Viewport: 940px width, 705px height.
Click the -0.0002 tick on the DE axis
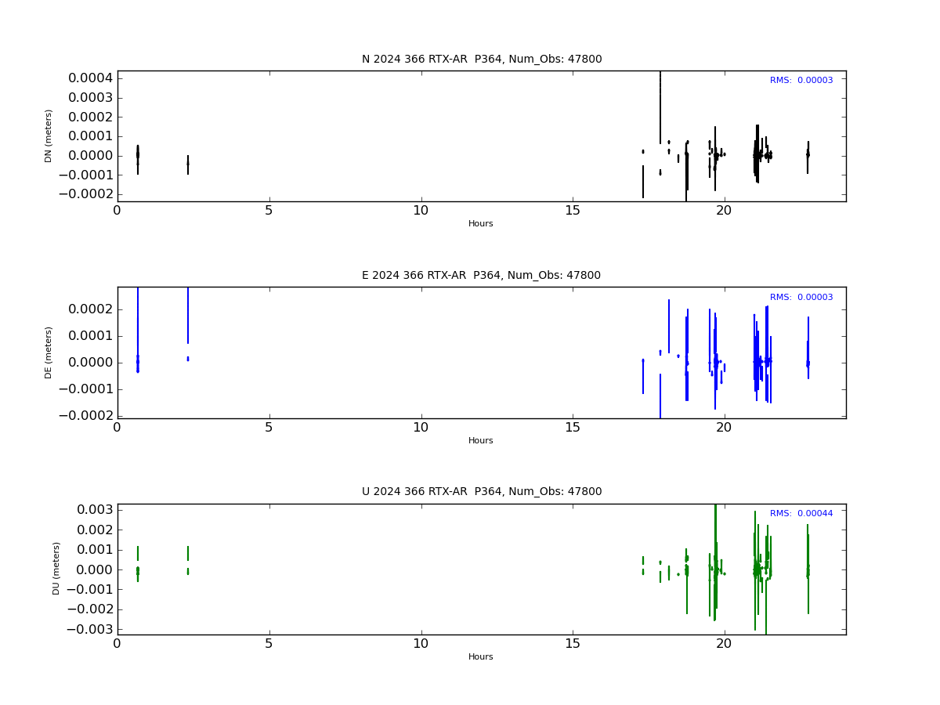pos(86,415)
